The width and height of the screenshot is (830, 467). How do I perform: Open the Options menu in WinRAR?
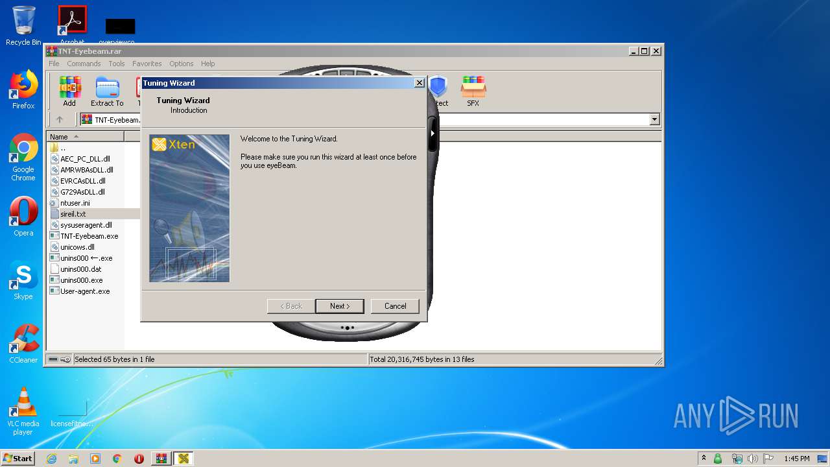tap(182, 64)
